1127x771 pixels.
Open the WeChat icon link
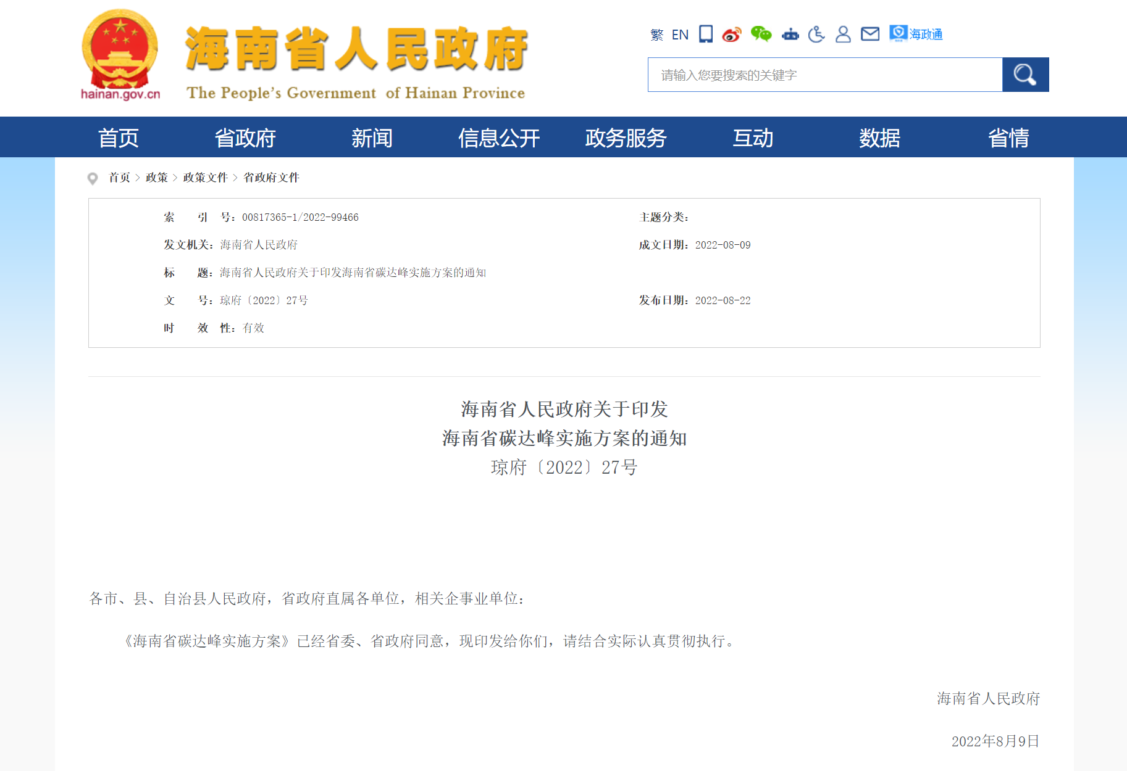pyautogui.click(x=761, y=34)
